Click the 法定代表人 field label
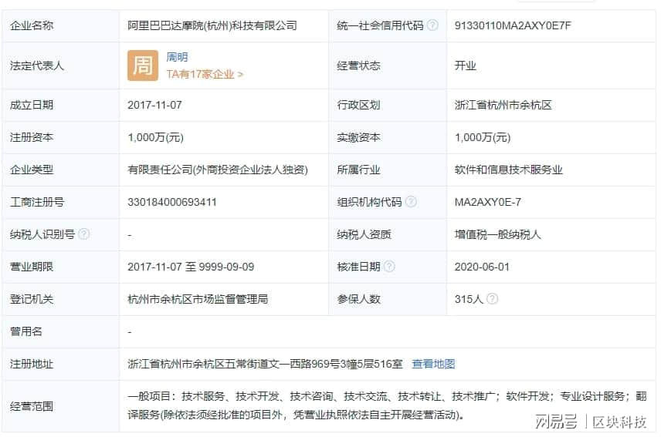The height and width of the screenshot is (437, 661). (37, 66)
